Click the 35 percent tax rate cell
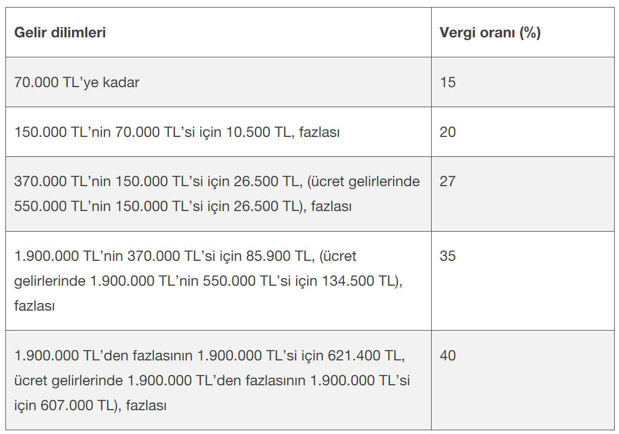This screenshot has width=619, height=434. pos(448,256)
